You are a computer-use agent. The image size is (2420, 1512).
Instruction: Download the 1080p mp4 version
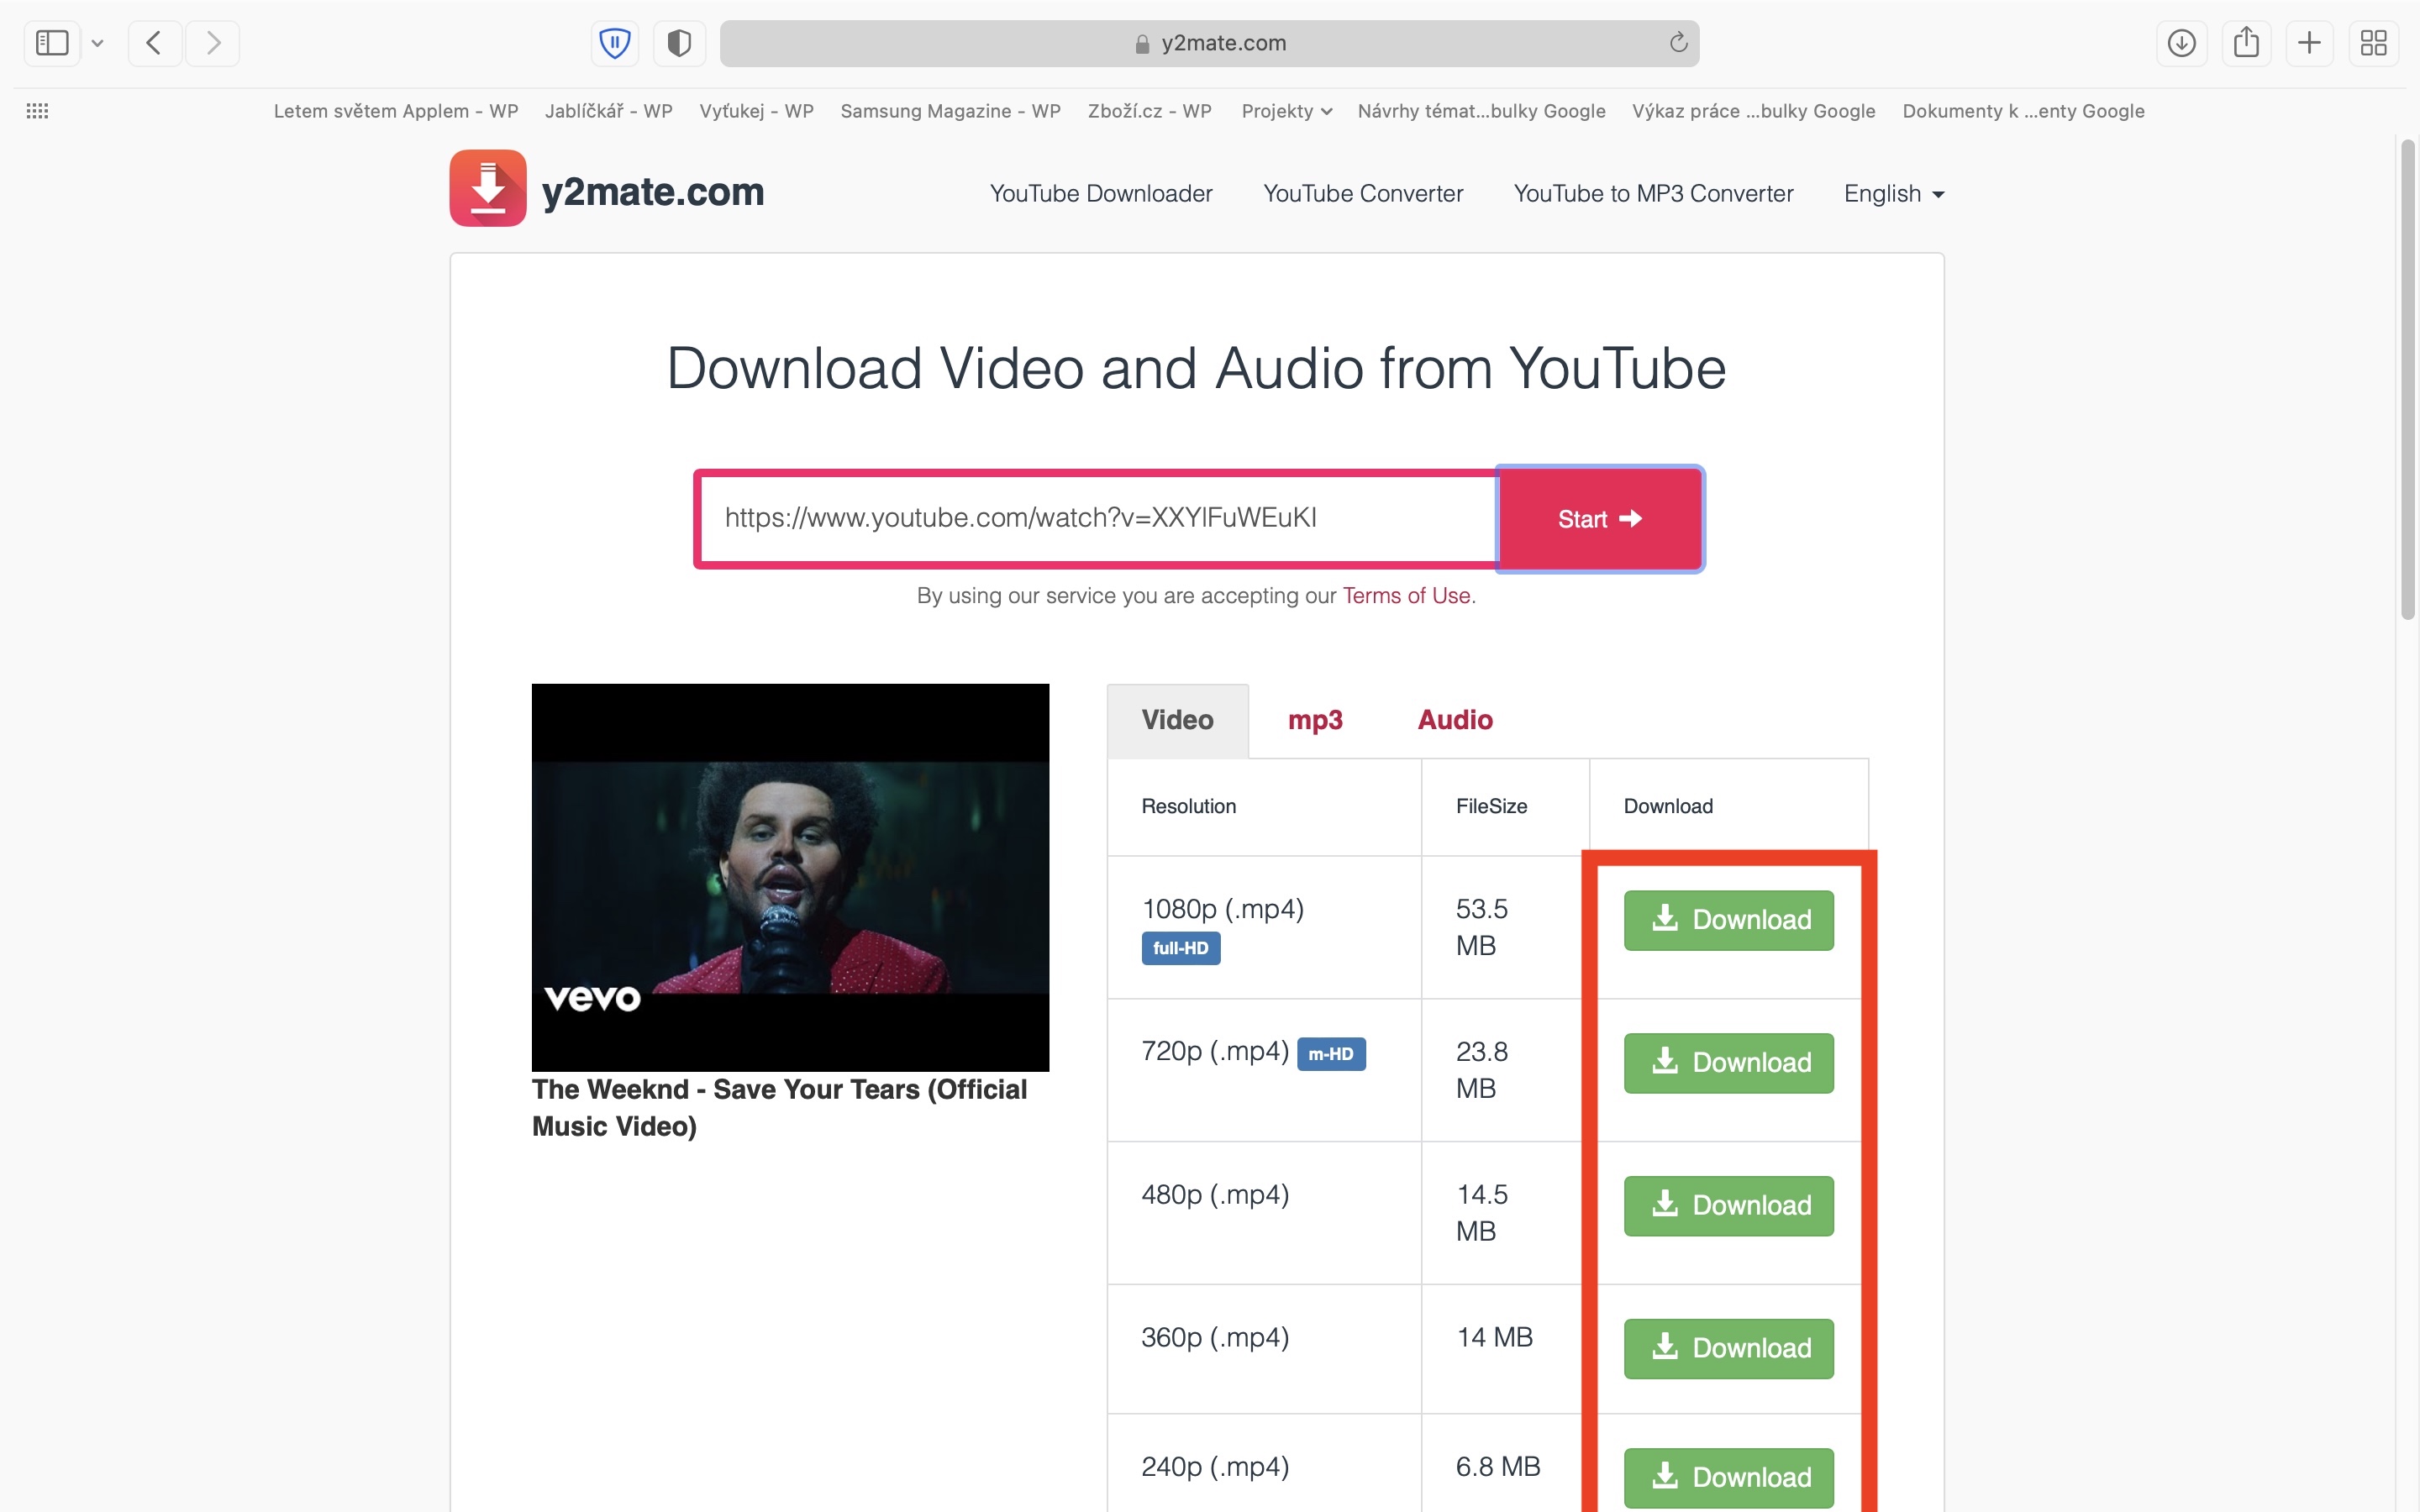coord(1728,920)
